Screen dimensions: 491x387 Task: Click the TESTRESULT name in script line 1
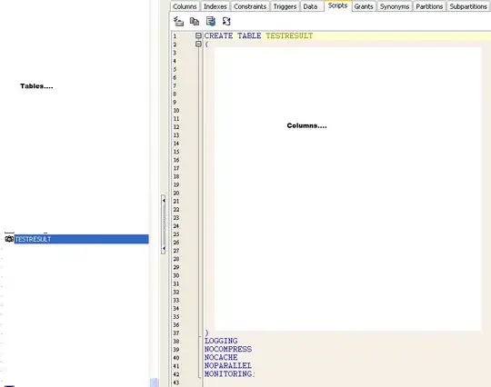pos(289,35)
